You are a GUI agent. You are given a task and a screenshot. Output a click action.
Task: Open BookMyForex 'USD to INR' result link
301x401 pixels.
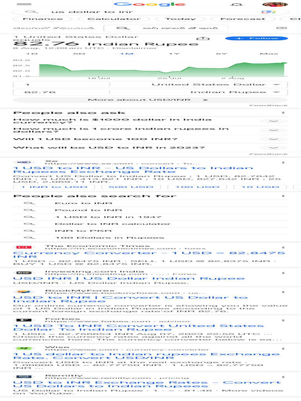tap(131, 299)
